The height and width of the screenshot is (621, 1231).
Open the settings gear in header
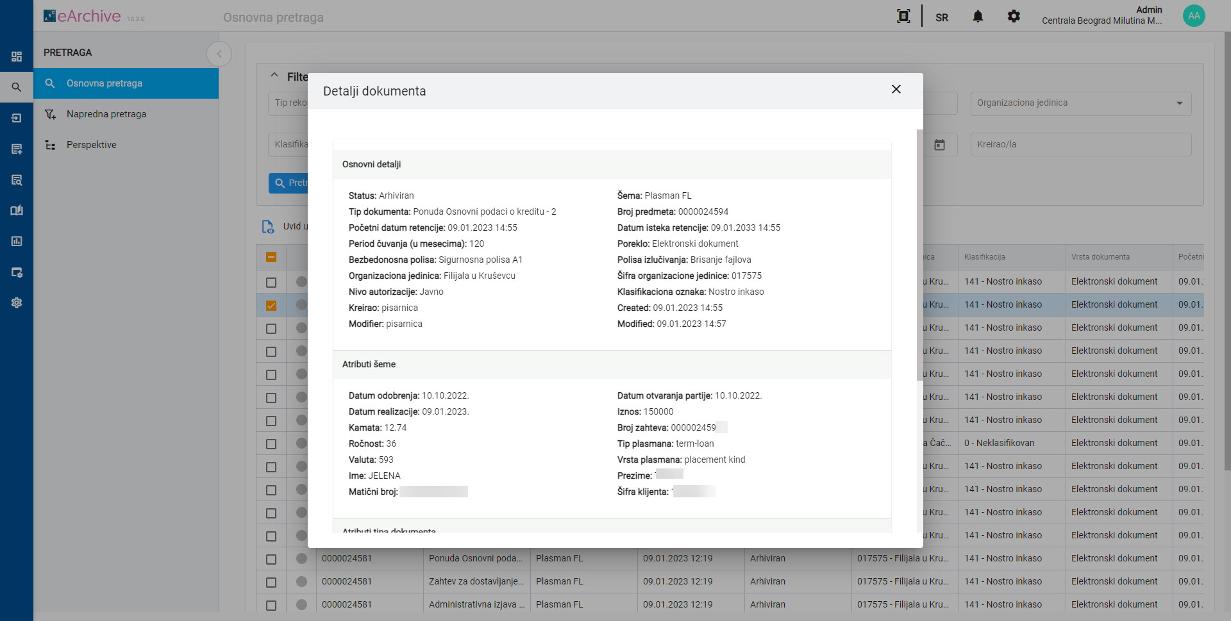click(x=1013, y=17)
